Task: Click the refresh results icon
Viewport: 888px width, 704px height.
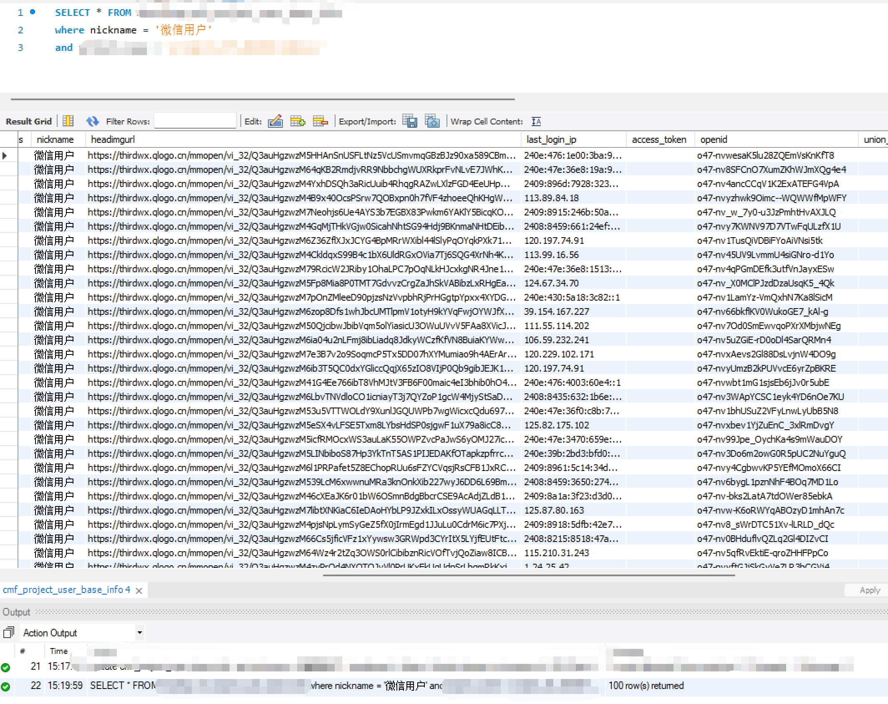Action: [x=92, y=121]
